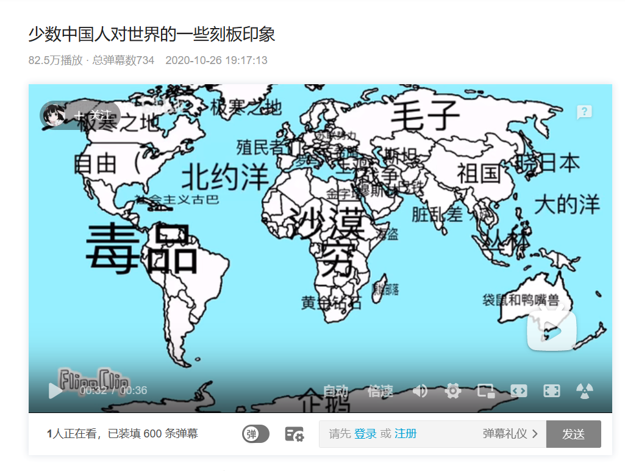Click the +关注 follow button
Image resolution: width=625 pixels, height=471 pixels.
click(x=93, y=116)
